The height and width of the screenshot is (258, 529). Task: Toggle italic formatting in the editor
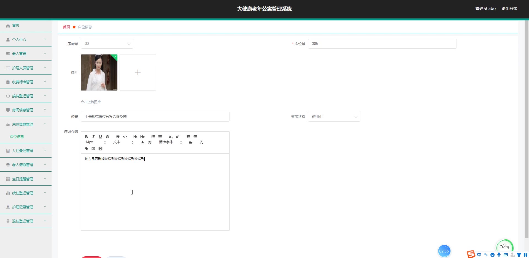click(93, 137)
